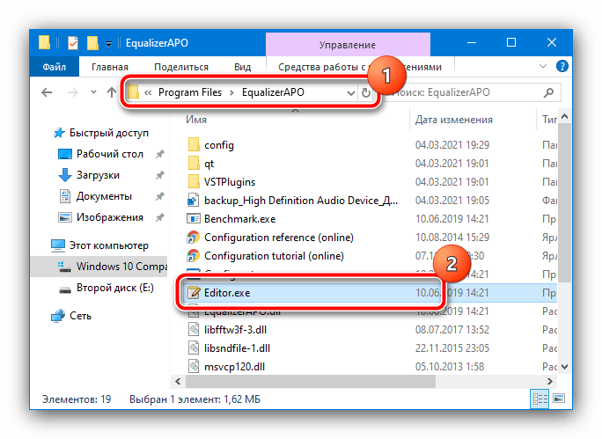The image size is (602, 439).
Task: Expand the Program Files breadcrumb arrow
Action: pyautogui.click(x=231, y=92)
